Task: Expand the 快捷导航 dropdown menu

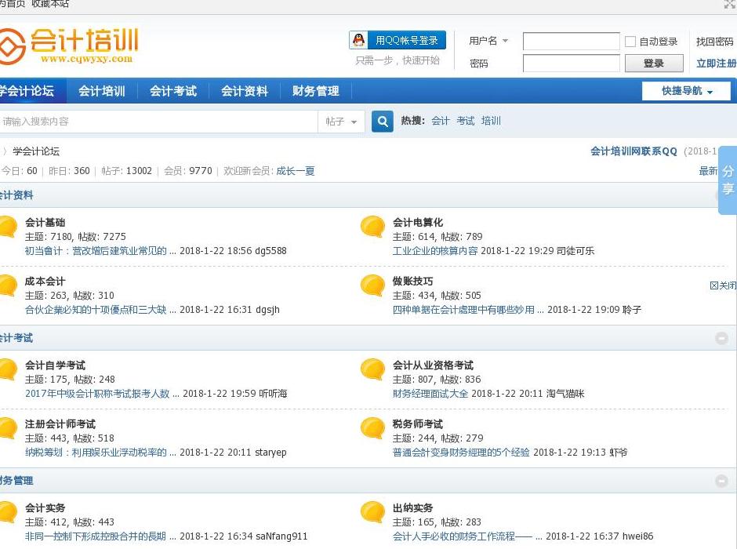Action: (686, 91)
